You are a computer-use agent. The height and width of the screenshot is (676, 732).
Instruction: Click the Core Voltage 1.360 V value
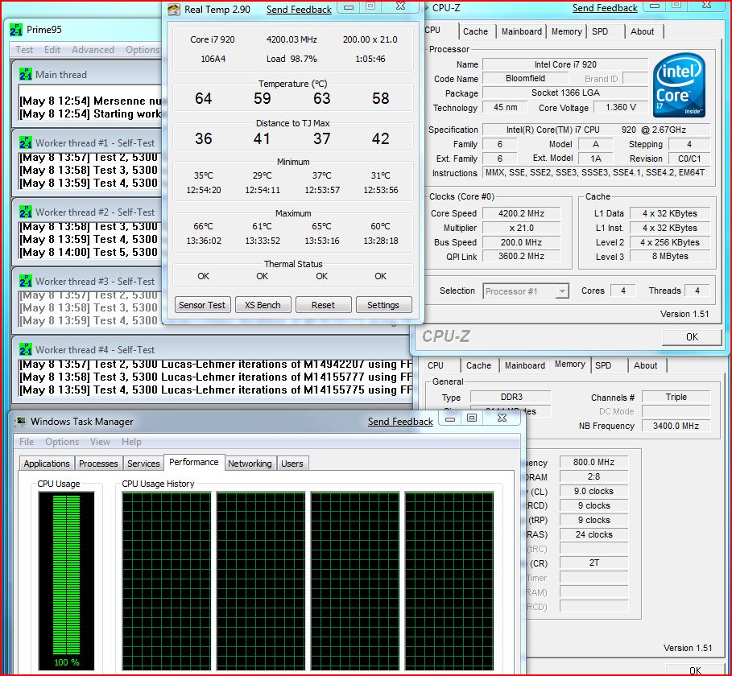621,107
